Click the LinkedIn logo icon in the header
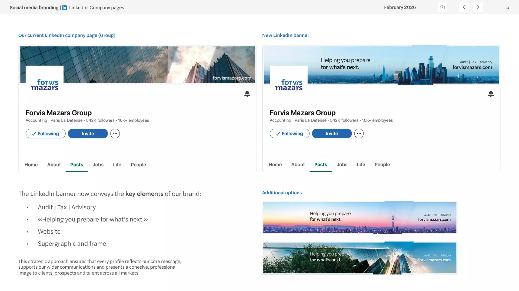 (64, 8)
